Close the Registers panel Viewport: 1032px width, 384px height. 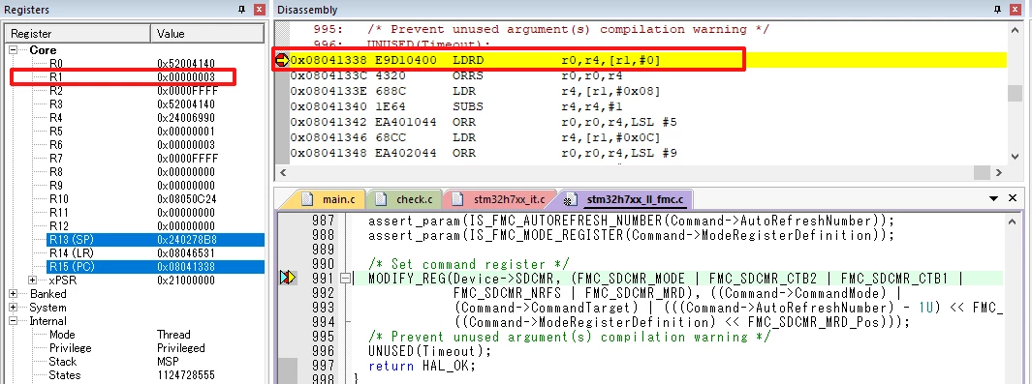click(x=259, y=10)
